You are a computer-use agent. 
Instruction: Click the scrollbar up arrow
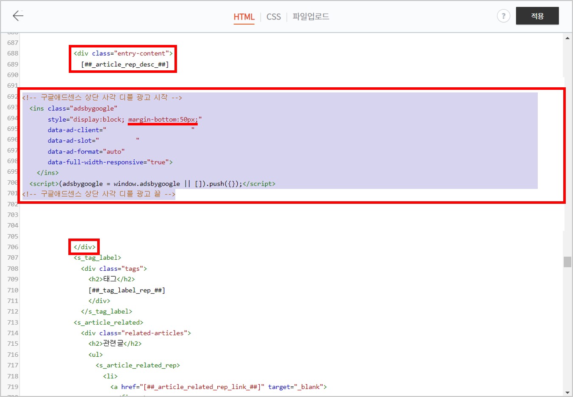567,38
